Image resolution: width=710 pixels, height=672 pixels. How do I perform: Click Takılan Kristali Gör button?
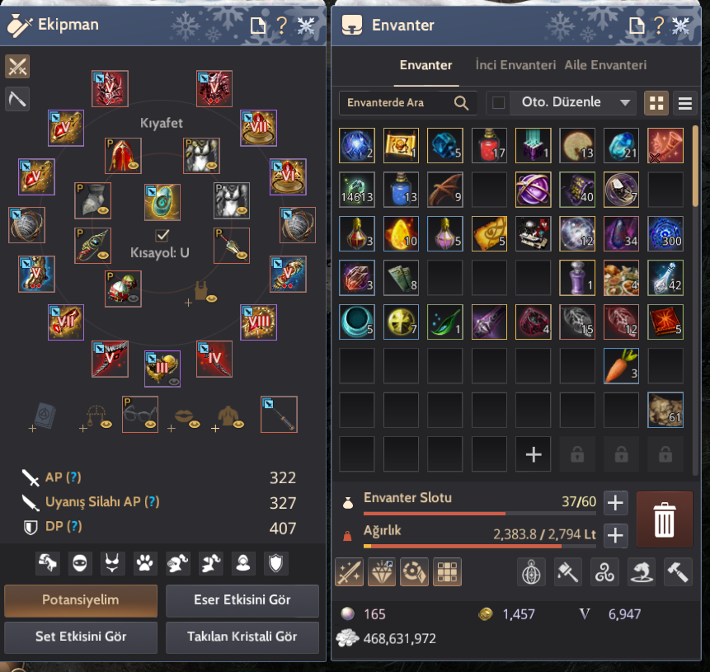point(242,637)
